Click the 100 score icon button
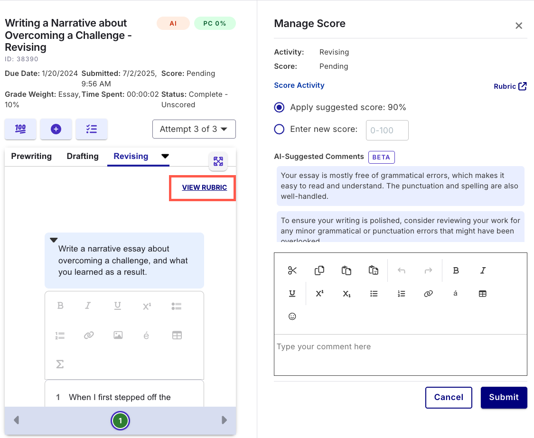534x438 pixels. pos(20,129)
